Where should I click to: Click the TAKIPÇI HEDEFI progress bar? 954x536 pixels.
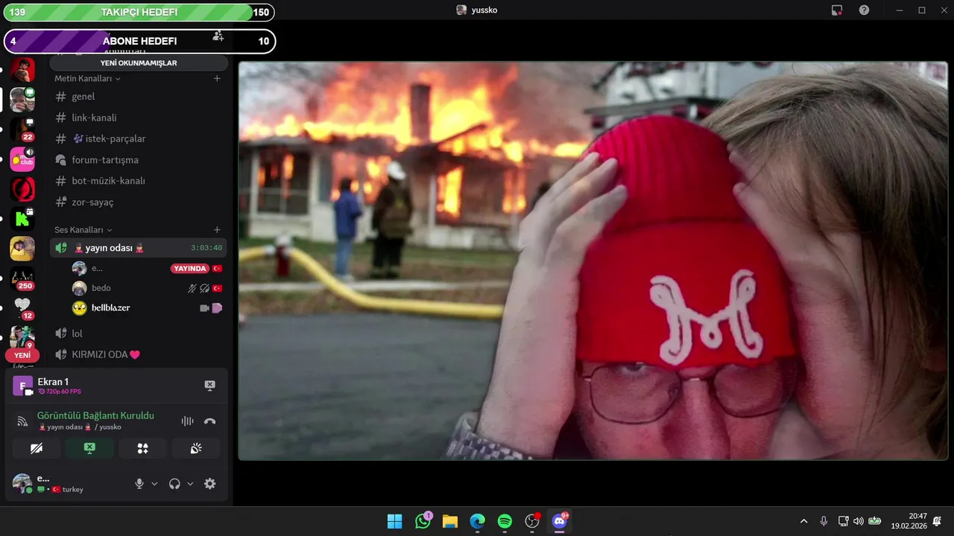[139, 12]
